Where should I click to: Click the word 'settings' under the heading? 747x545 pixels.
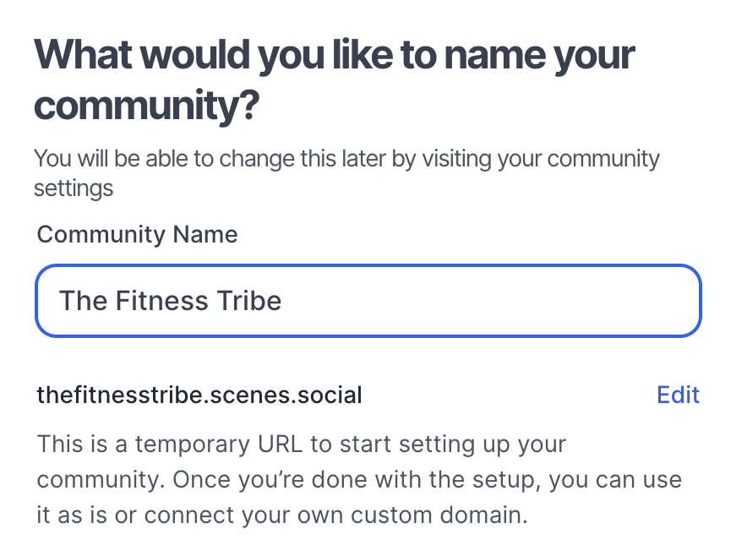coord(73,188)
